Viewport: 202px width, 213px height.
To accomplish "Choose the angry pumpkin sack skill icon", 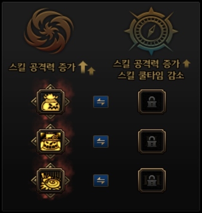I will click(x=50, y=102).
